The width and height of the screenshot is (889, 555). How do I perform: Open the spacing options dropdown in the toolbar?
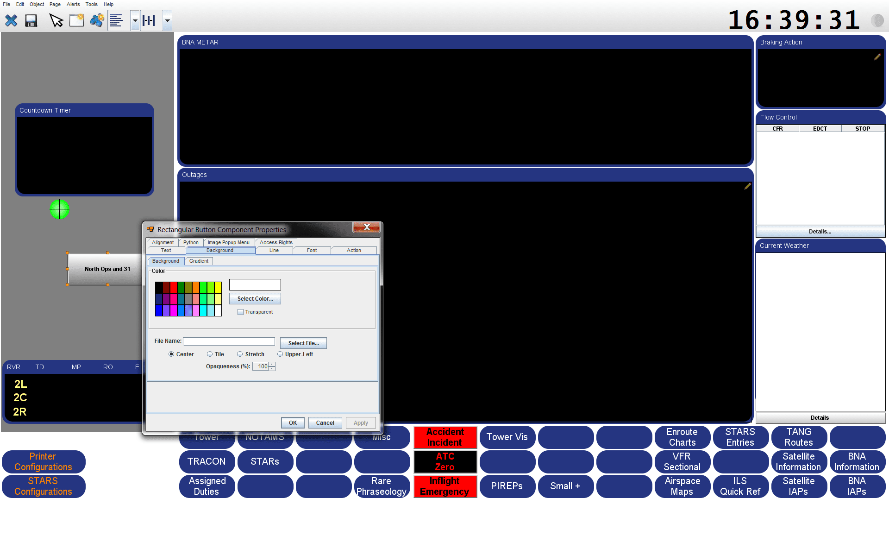167,20
